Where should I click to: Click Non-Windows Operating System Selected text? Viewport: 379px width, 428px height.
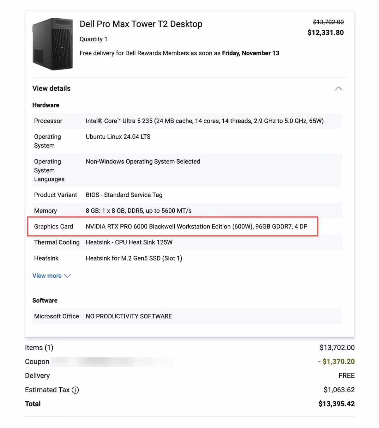[143, 161]
